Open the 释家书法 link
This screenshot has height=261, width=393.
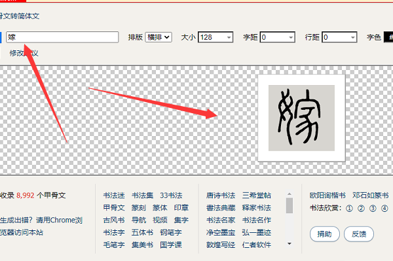pyautogui.click(x=257, y=208)
